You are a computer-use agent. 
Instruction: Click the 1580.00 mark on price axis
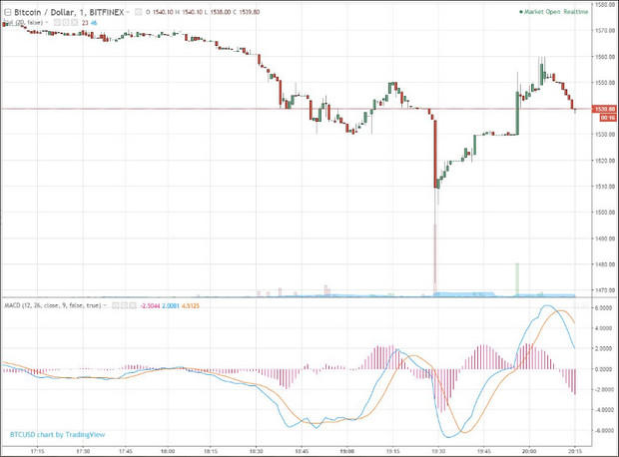[603, 5]
